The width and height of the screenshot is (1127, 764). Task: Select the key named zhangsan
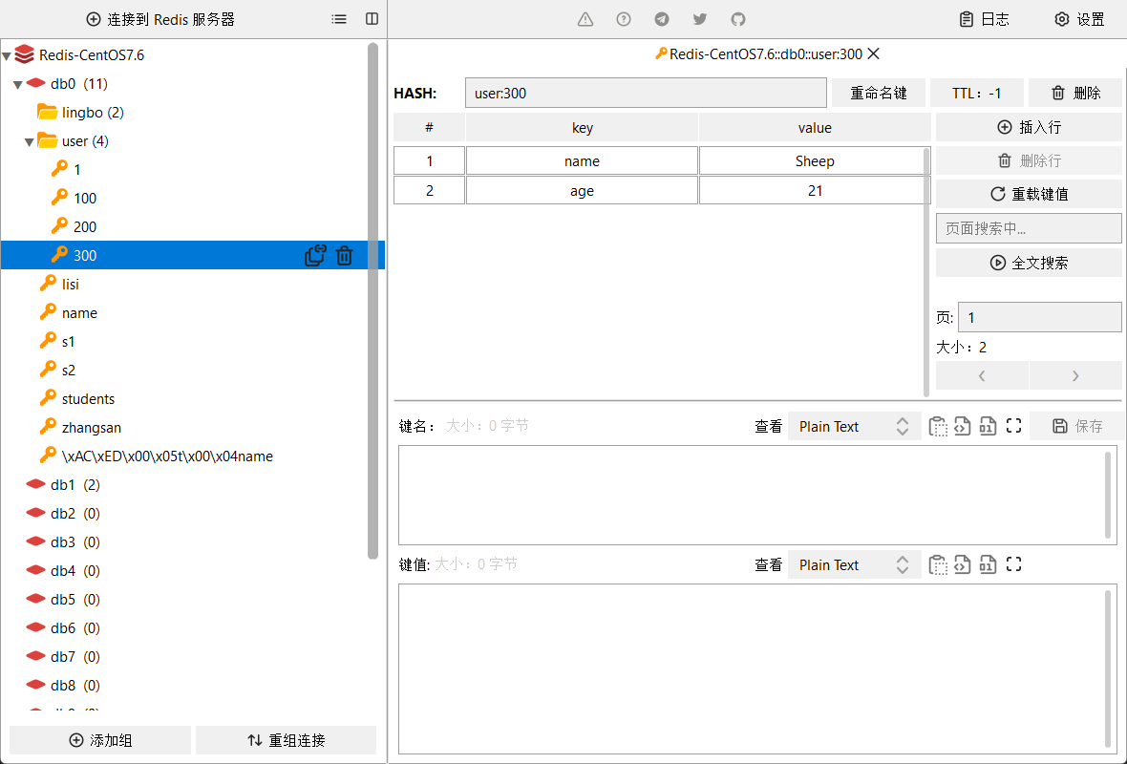(x=92, y=428)
